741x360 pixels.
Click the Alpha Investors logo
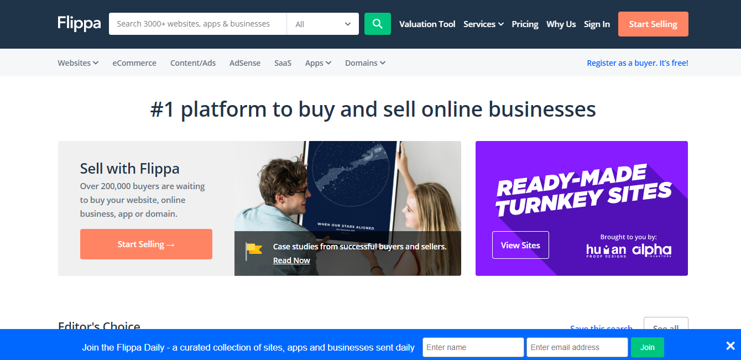(652, 251)
